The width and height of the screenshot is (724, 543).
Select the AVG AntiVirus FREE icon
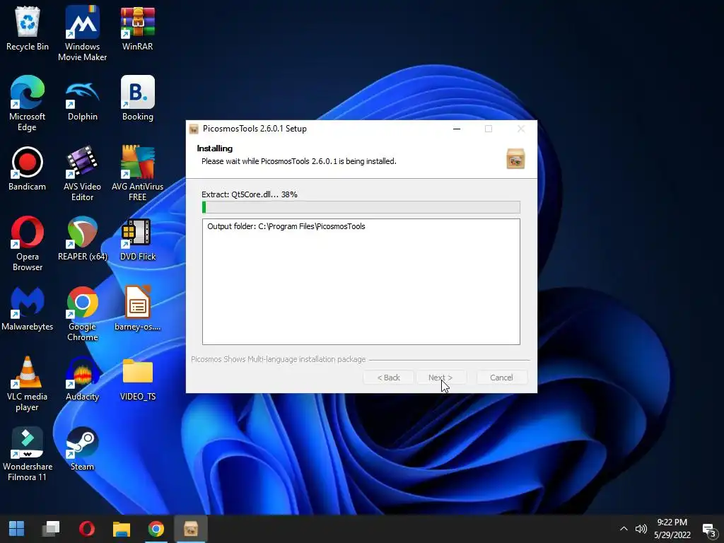pyautogui.click(x=138, y=173)
